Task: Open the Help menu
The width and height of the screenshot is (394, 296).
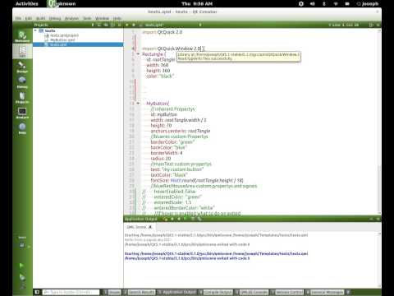Action: pyautogui.click(x=117, y=18)
